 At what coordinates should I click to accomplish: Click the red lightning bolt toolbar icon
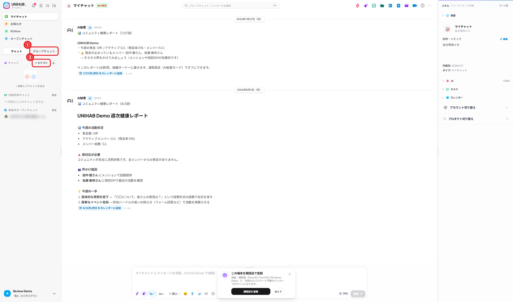click(357, 6)
